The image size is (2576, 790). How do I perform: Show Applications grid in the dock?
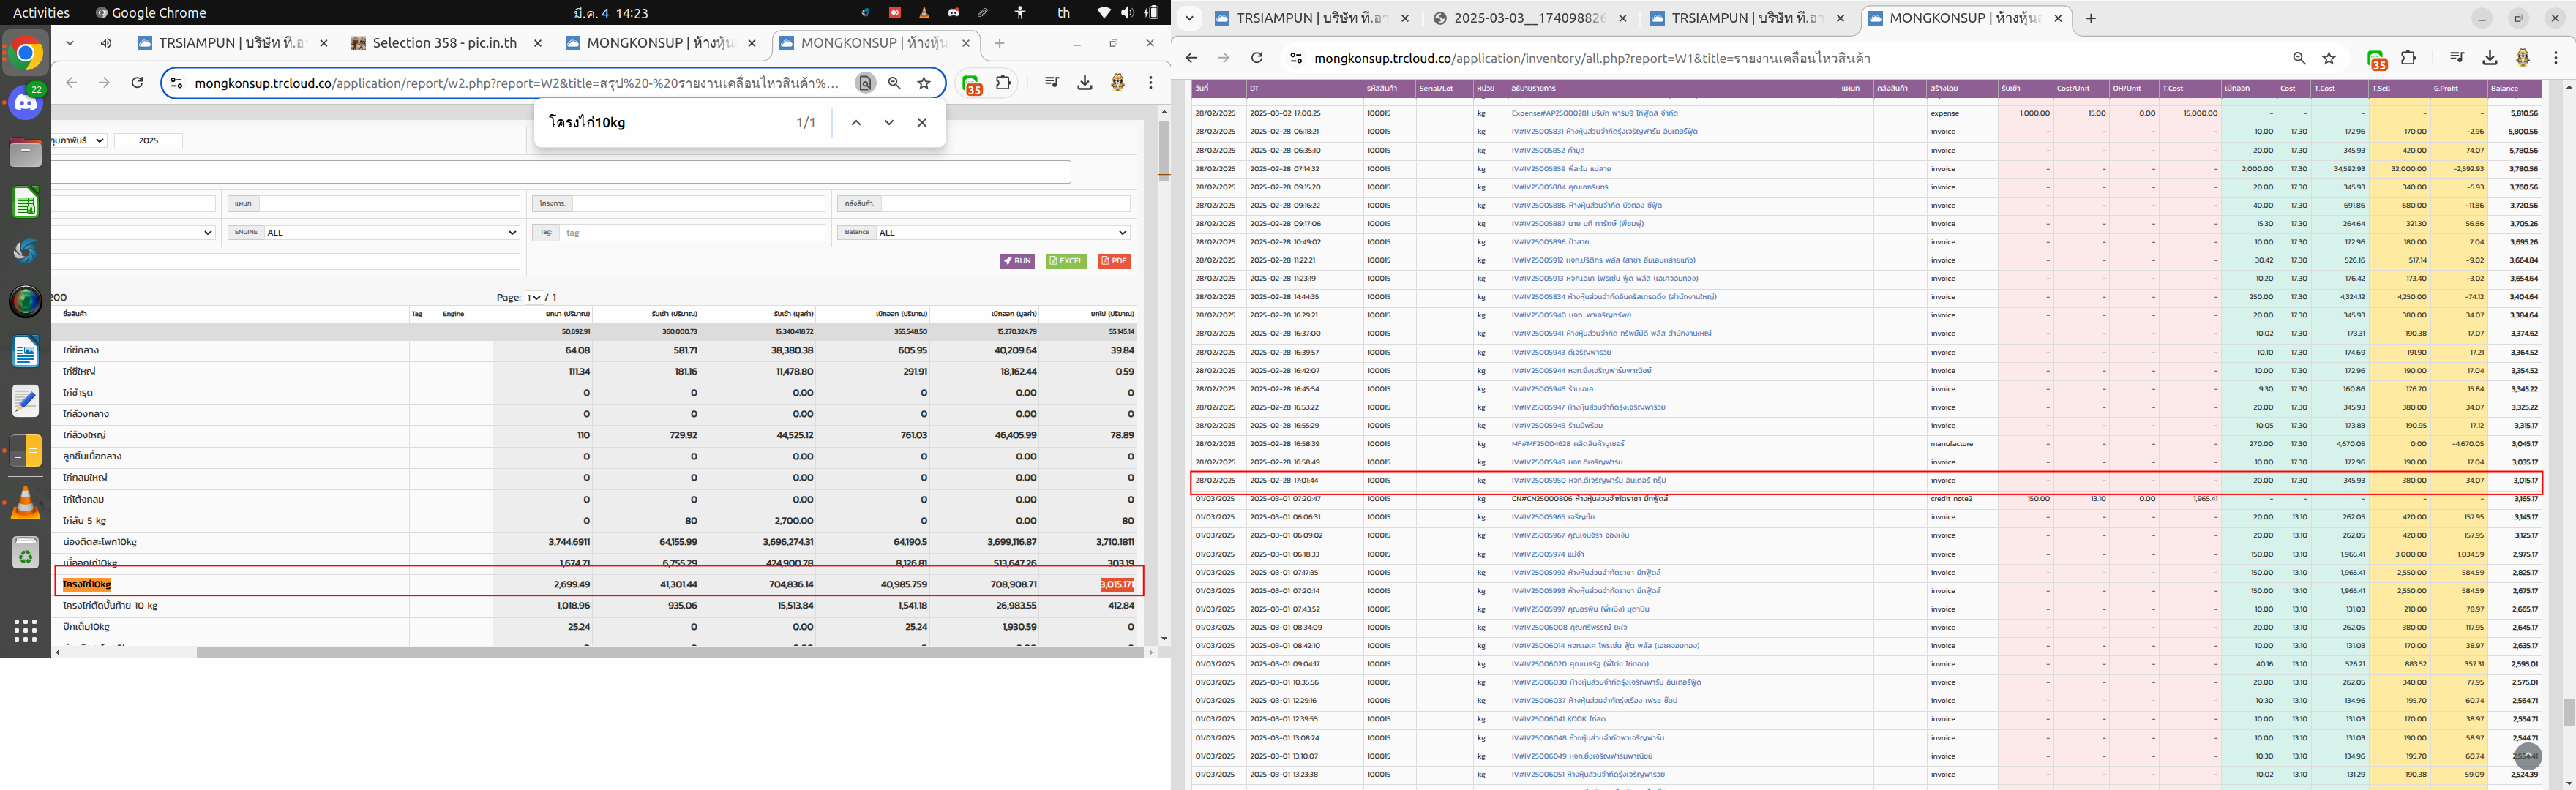pos(26,630)
